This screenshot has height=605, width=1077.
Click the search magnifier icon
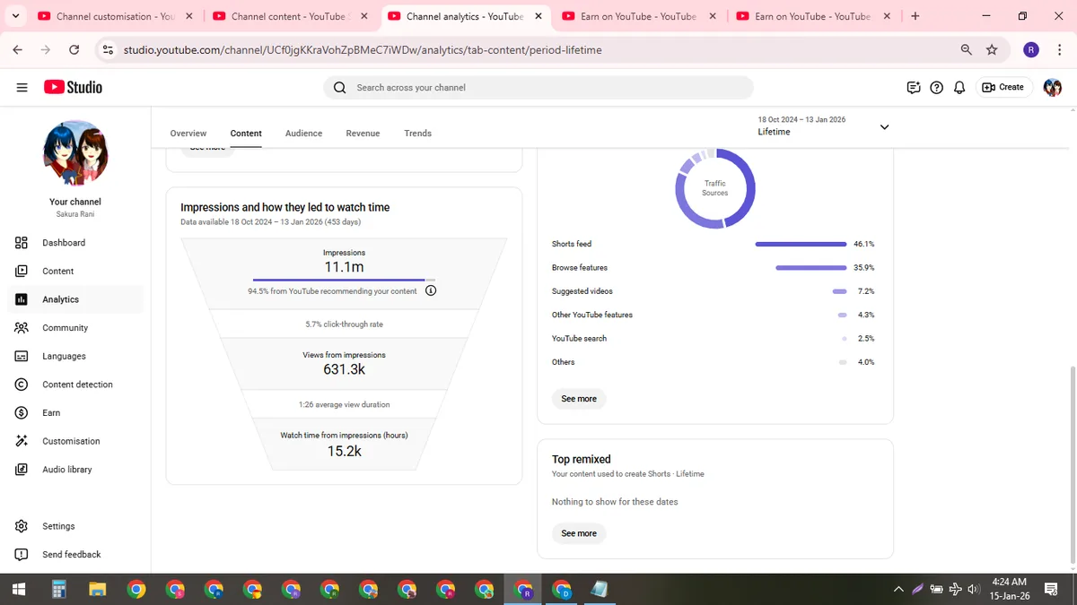pos(339,87)
